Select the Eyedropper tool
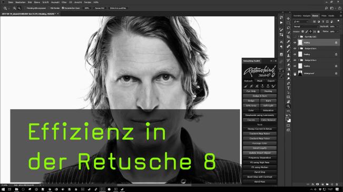The width and height of the screenshot is (343, 192). pos(288,41)
